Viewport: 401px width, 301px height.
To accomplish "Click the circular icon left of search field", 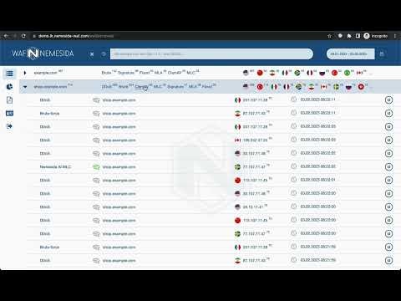I will 104,54.
